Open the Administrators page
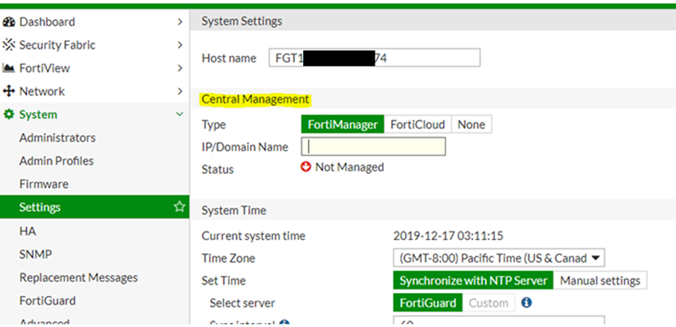676x327 pixels. coord(57,138)
